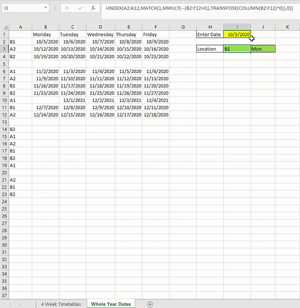Select row 1 header
This screenshot has height=308, width=300.
coord(4,35)
